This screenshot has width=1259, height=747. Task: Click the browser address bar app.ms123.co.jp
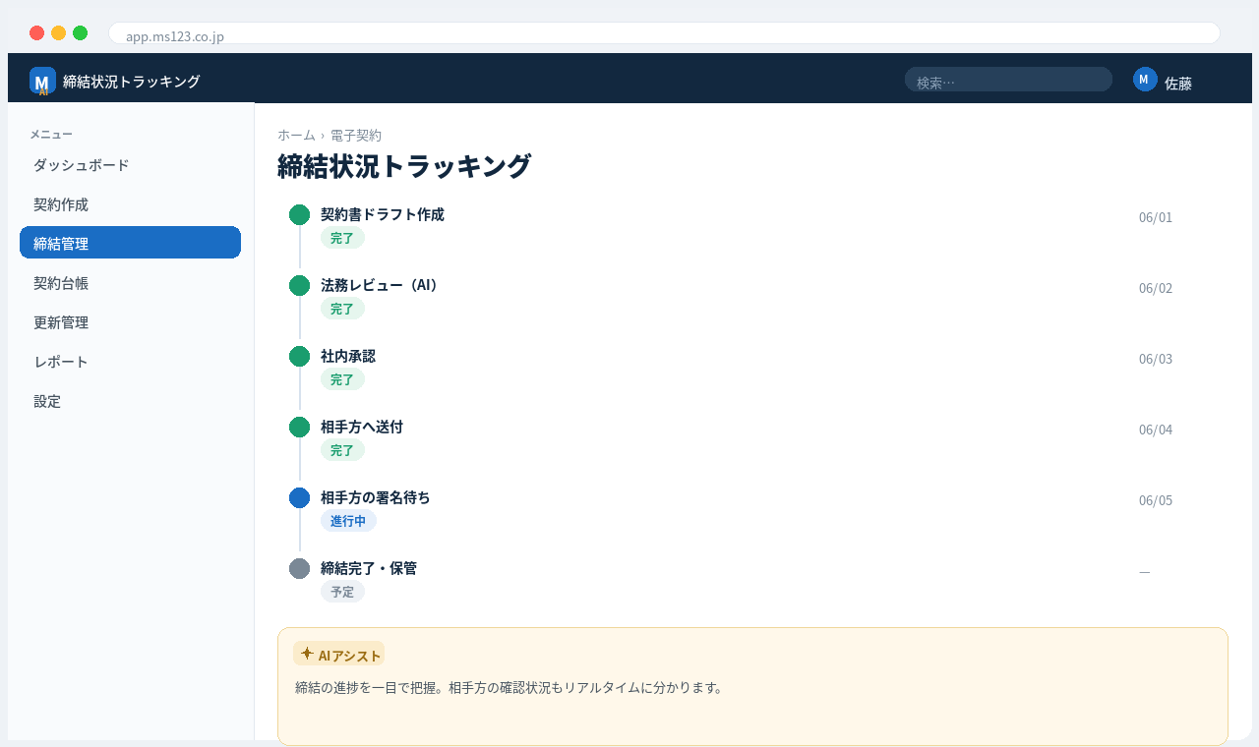(x=664, y=33)
